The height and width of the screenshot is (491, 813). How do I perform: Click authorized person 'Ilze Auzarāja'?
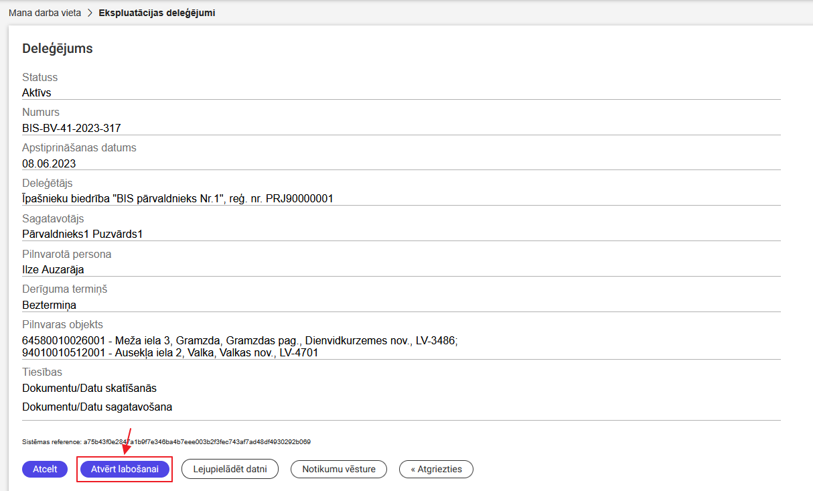pos(53,269)
